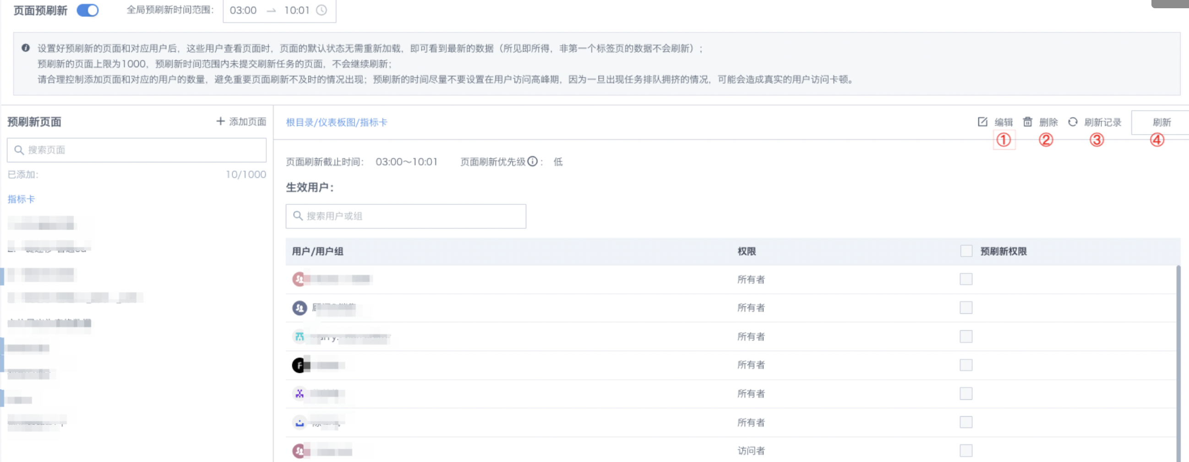Check pre-refresh box for third owner row

click(966, 336)
